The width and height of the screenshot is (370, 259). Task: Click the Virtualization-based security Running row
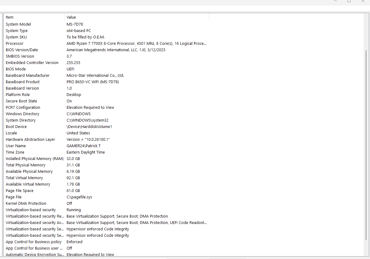coord(106,210)
